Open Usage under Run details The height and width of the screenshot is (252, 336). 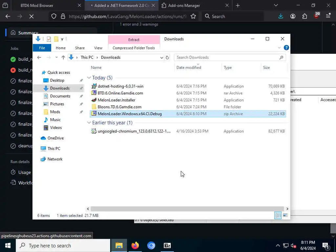point(24,172)
